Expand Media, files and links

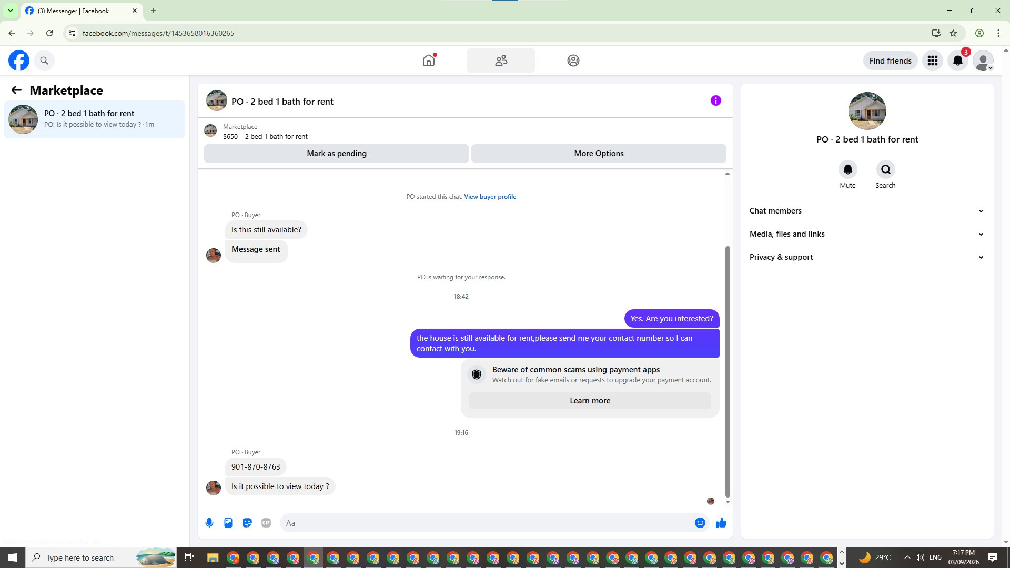867,234
